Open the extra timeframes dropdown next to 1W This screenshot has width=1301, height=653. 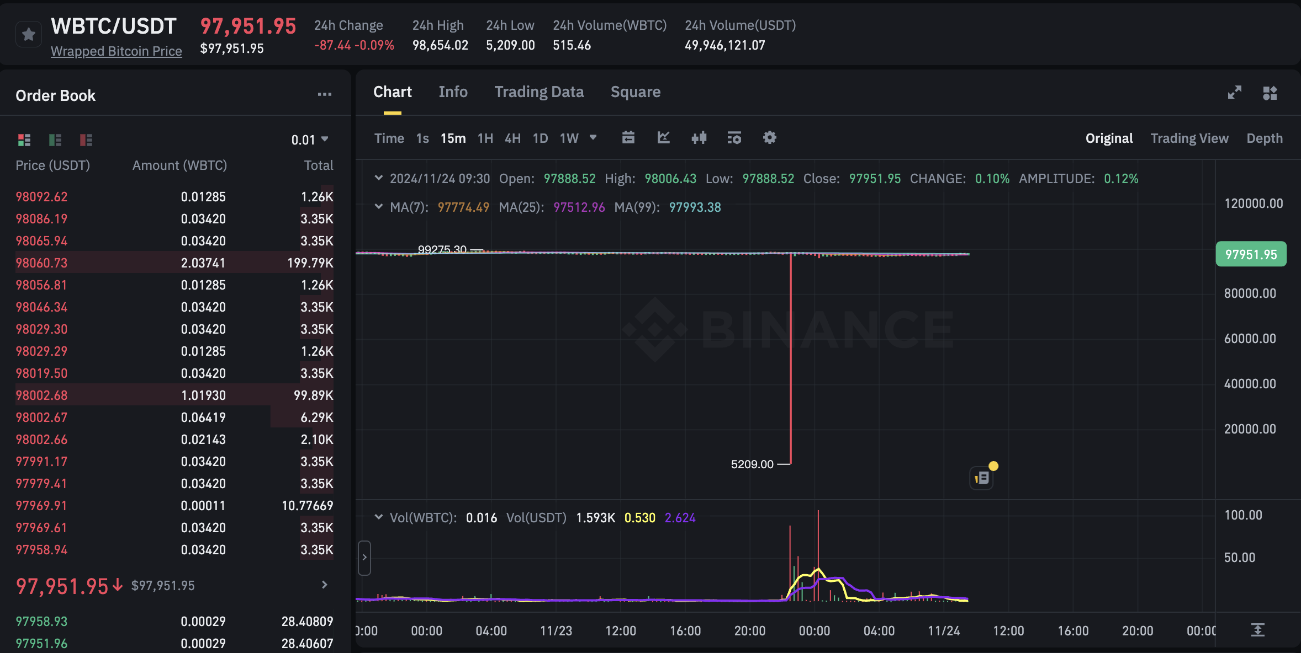(593, 138)
